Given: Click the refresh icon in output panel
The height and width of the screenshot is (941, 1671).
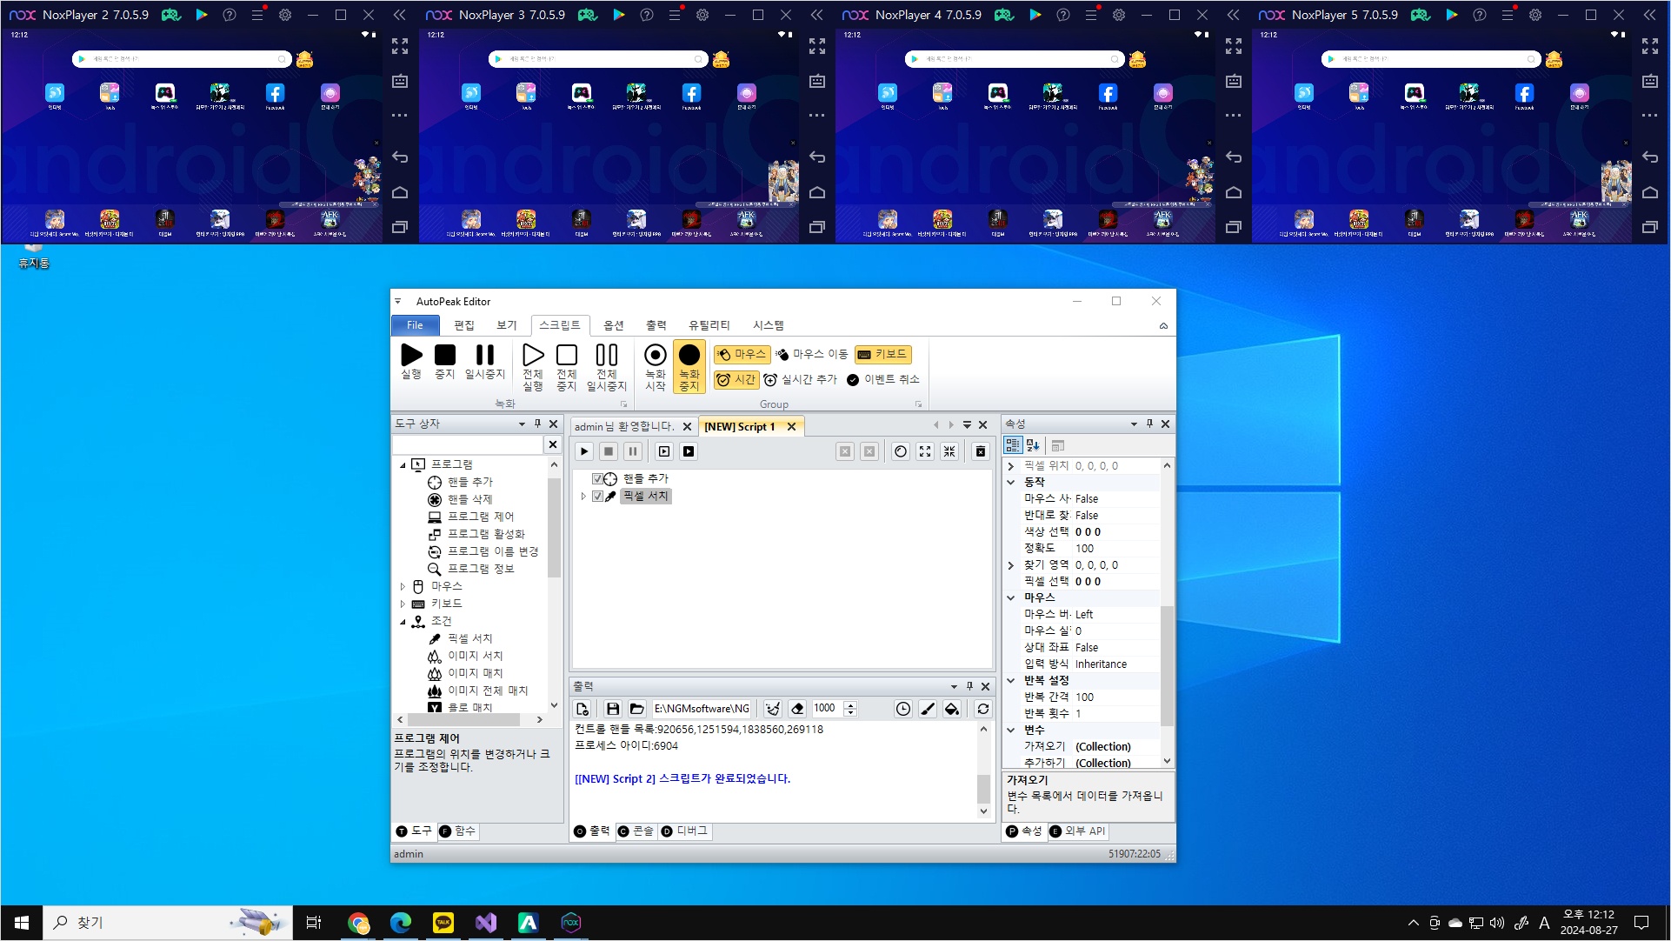Looking at the screenshot, I should point(983,709).
